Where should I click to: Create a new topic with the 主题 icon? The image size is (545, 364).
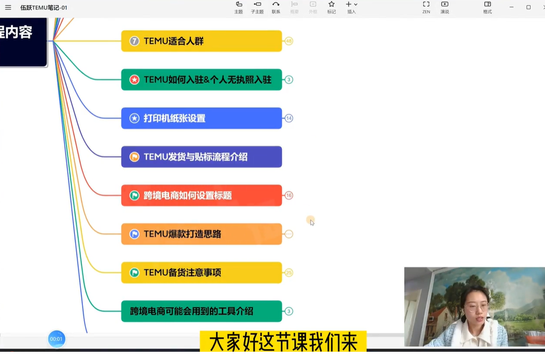coord(239,7)
